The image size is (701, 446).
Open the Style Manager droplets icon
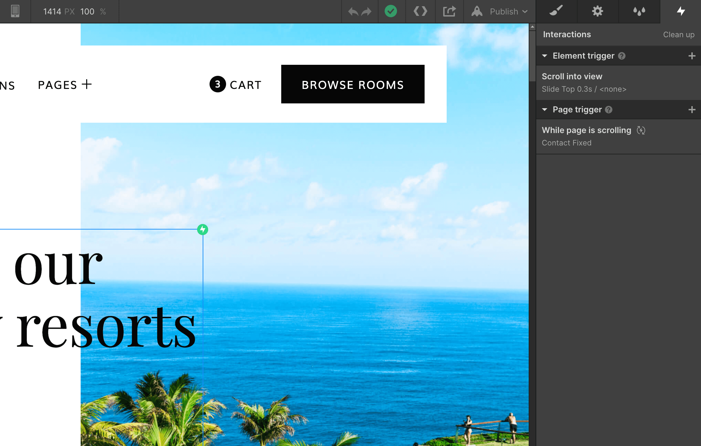639,11
